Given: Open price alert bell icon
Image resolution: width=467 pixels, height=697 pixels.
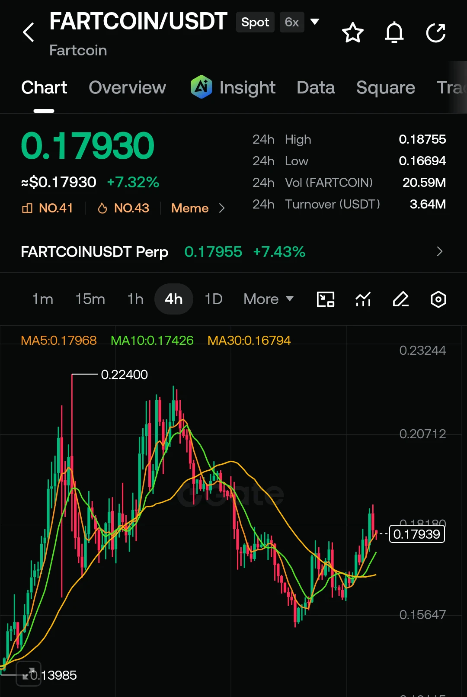Looking at the screenshot, I should (x=394, y=32).
